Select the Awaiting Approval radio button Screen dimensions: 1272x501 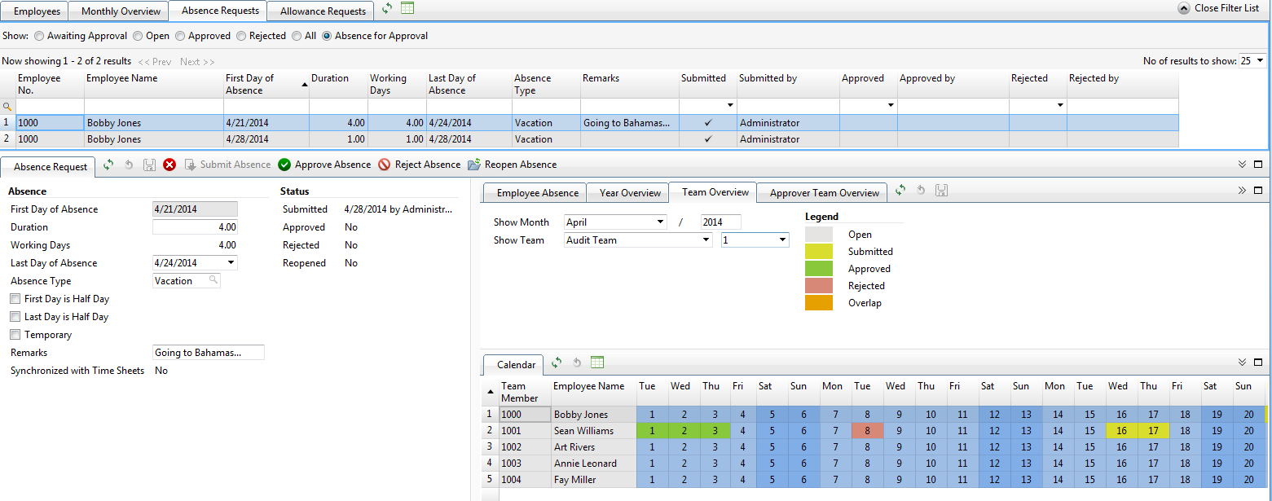(x=39, y=36)
